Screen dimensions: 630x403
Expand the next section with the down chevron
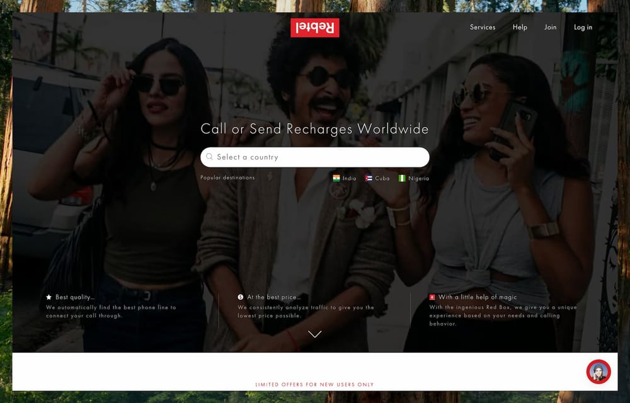pyautogui.click(x=314, y=334)
